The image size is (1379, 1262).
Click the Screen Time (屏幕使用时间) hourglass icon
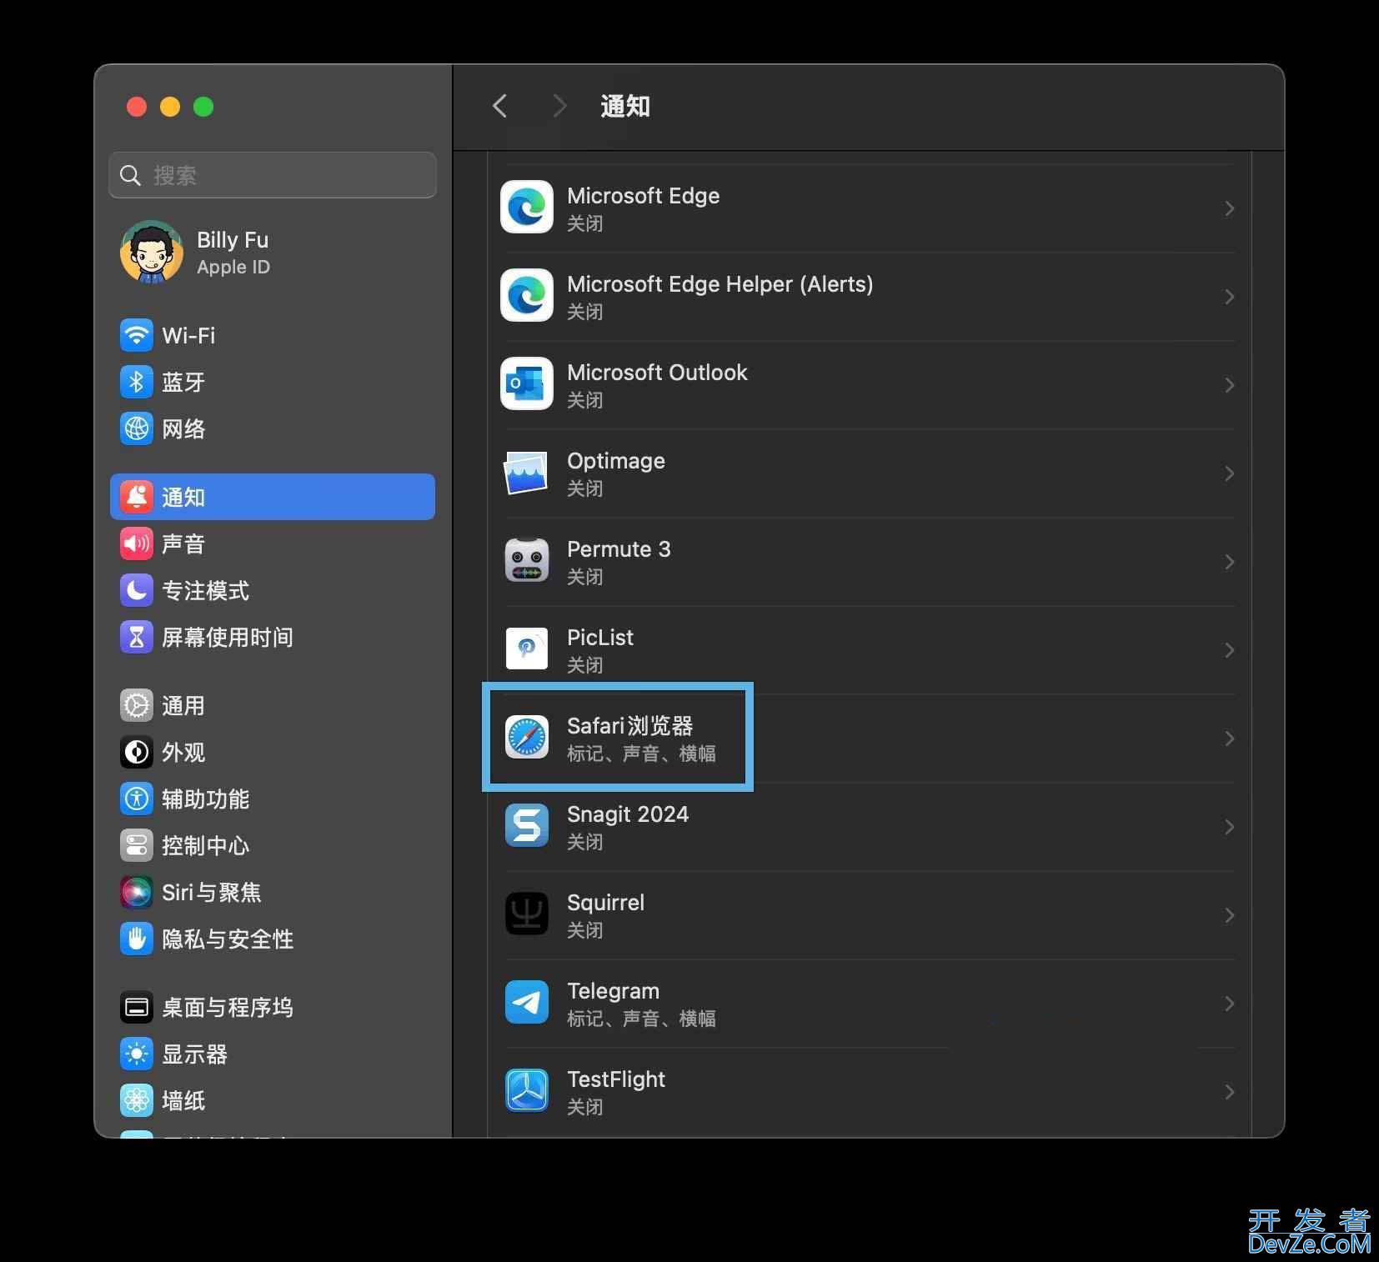pyautogui.click(x=137, y=637)
